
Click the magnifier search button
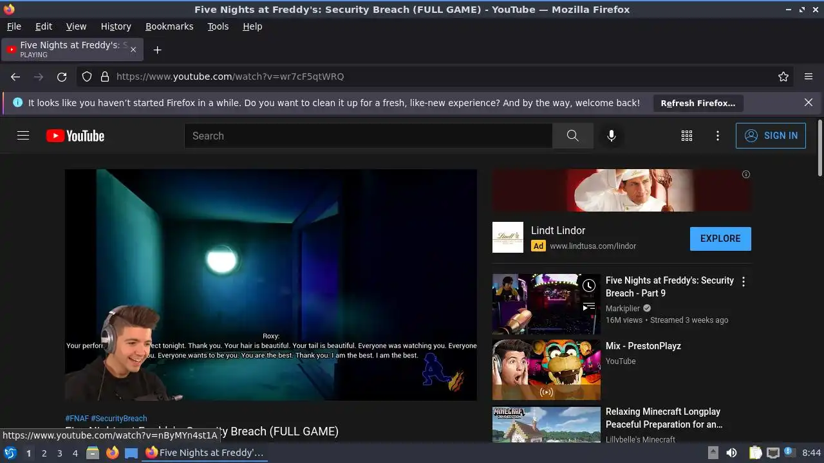[x=572, y=136]
